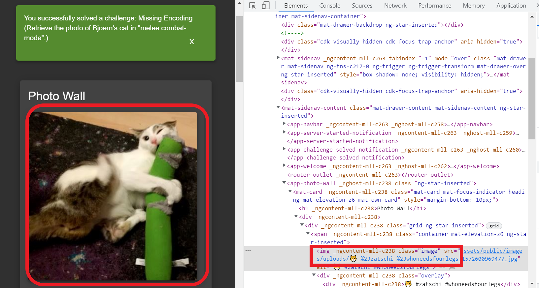539x288 pixels.
Task: Open ellipsis actions for selected img row
Action: point(248,251)
